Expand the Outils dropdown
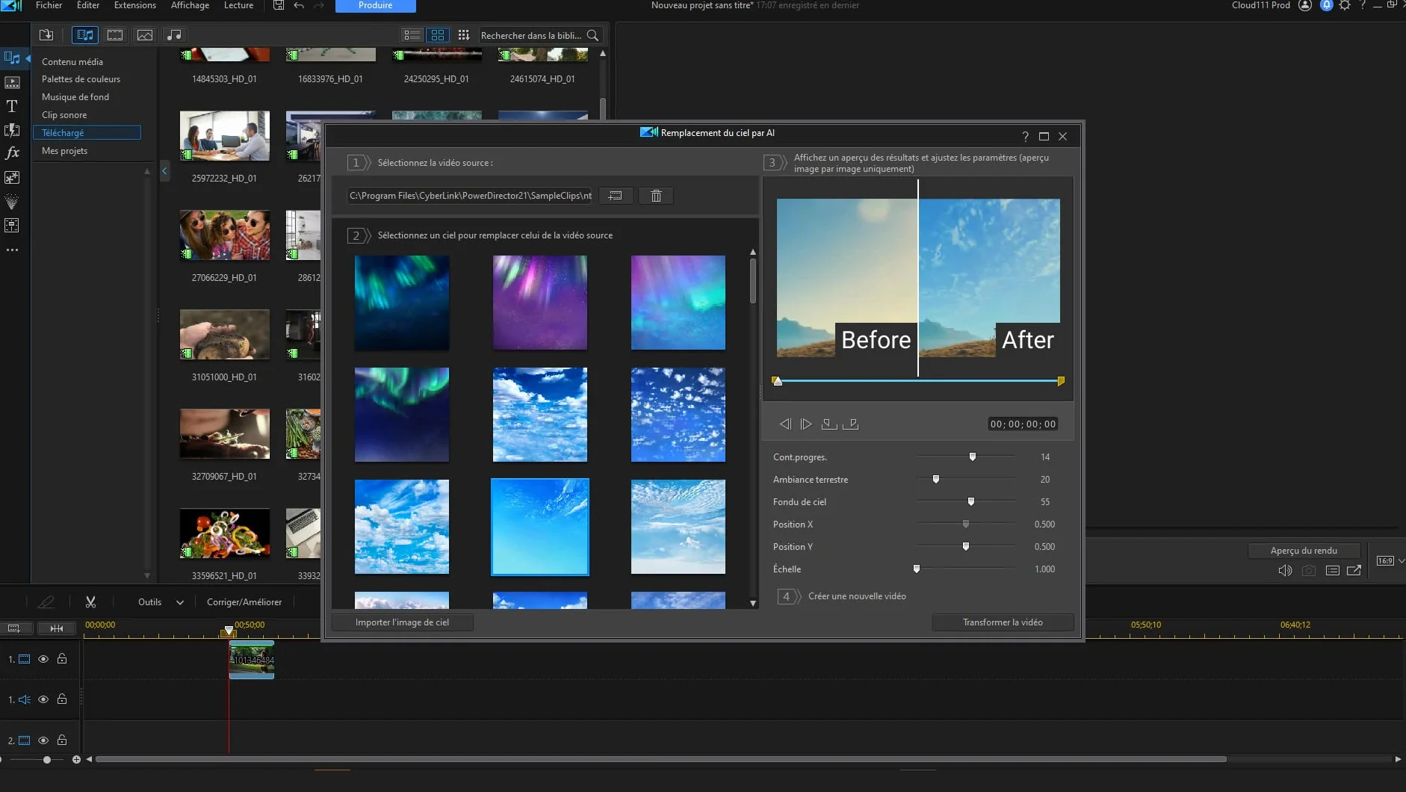 click(x=180, y=602)
